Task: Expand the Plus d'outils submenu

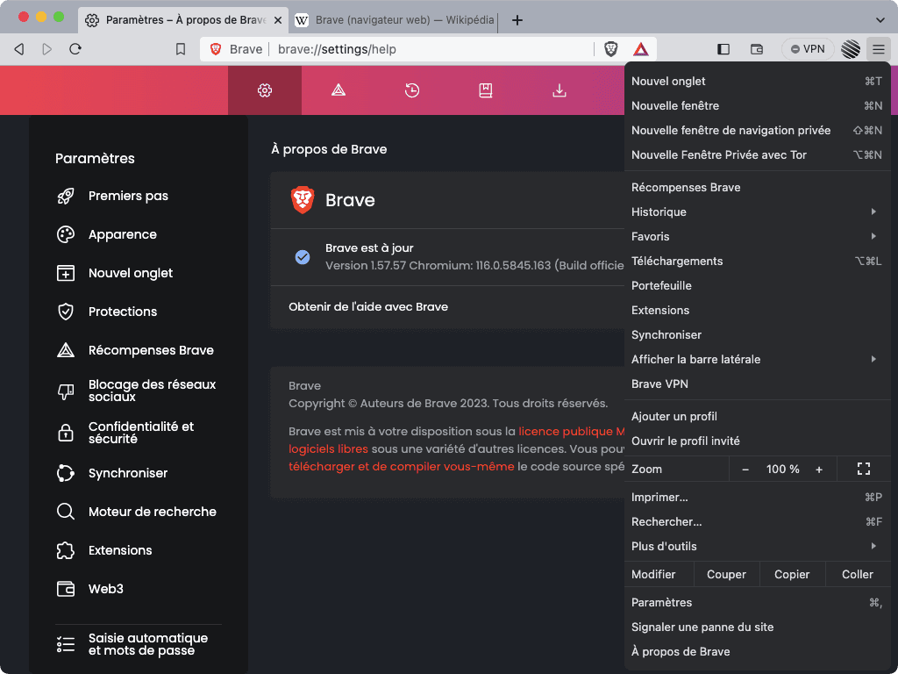Action: [756, 546]
